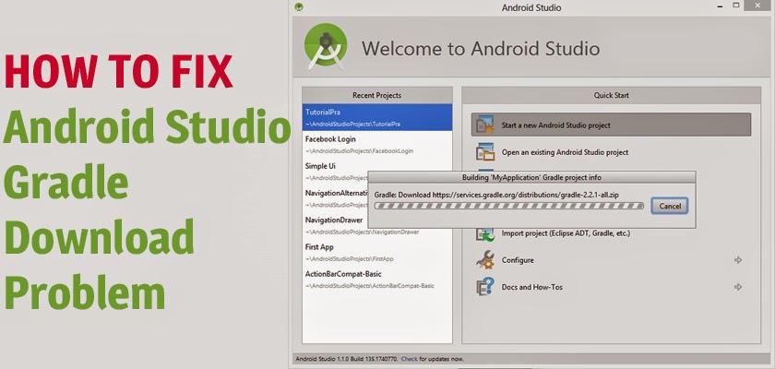
Task: Select the TutorialPra recent project
Action: point(377,117)
